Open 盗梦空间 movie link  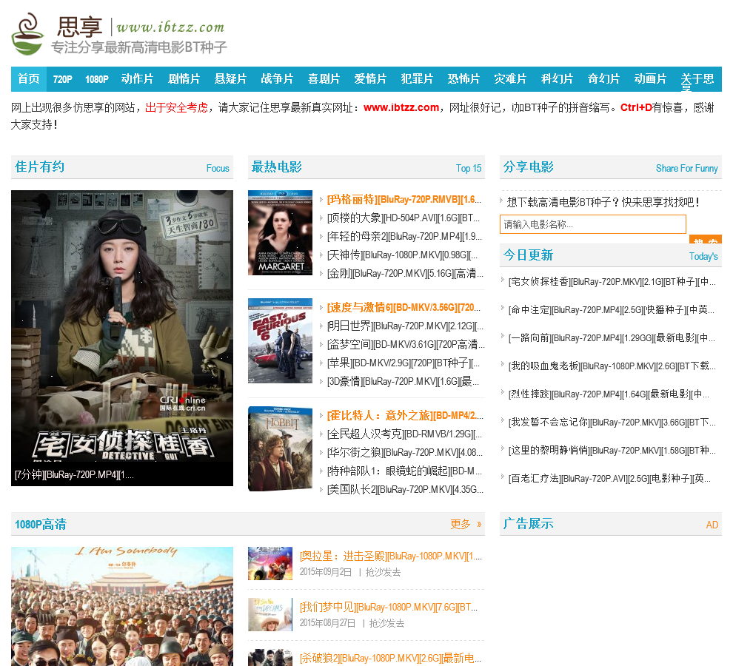point(406,344)
